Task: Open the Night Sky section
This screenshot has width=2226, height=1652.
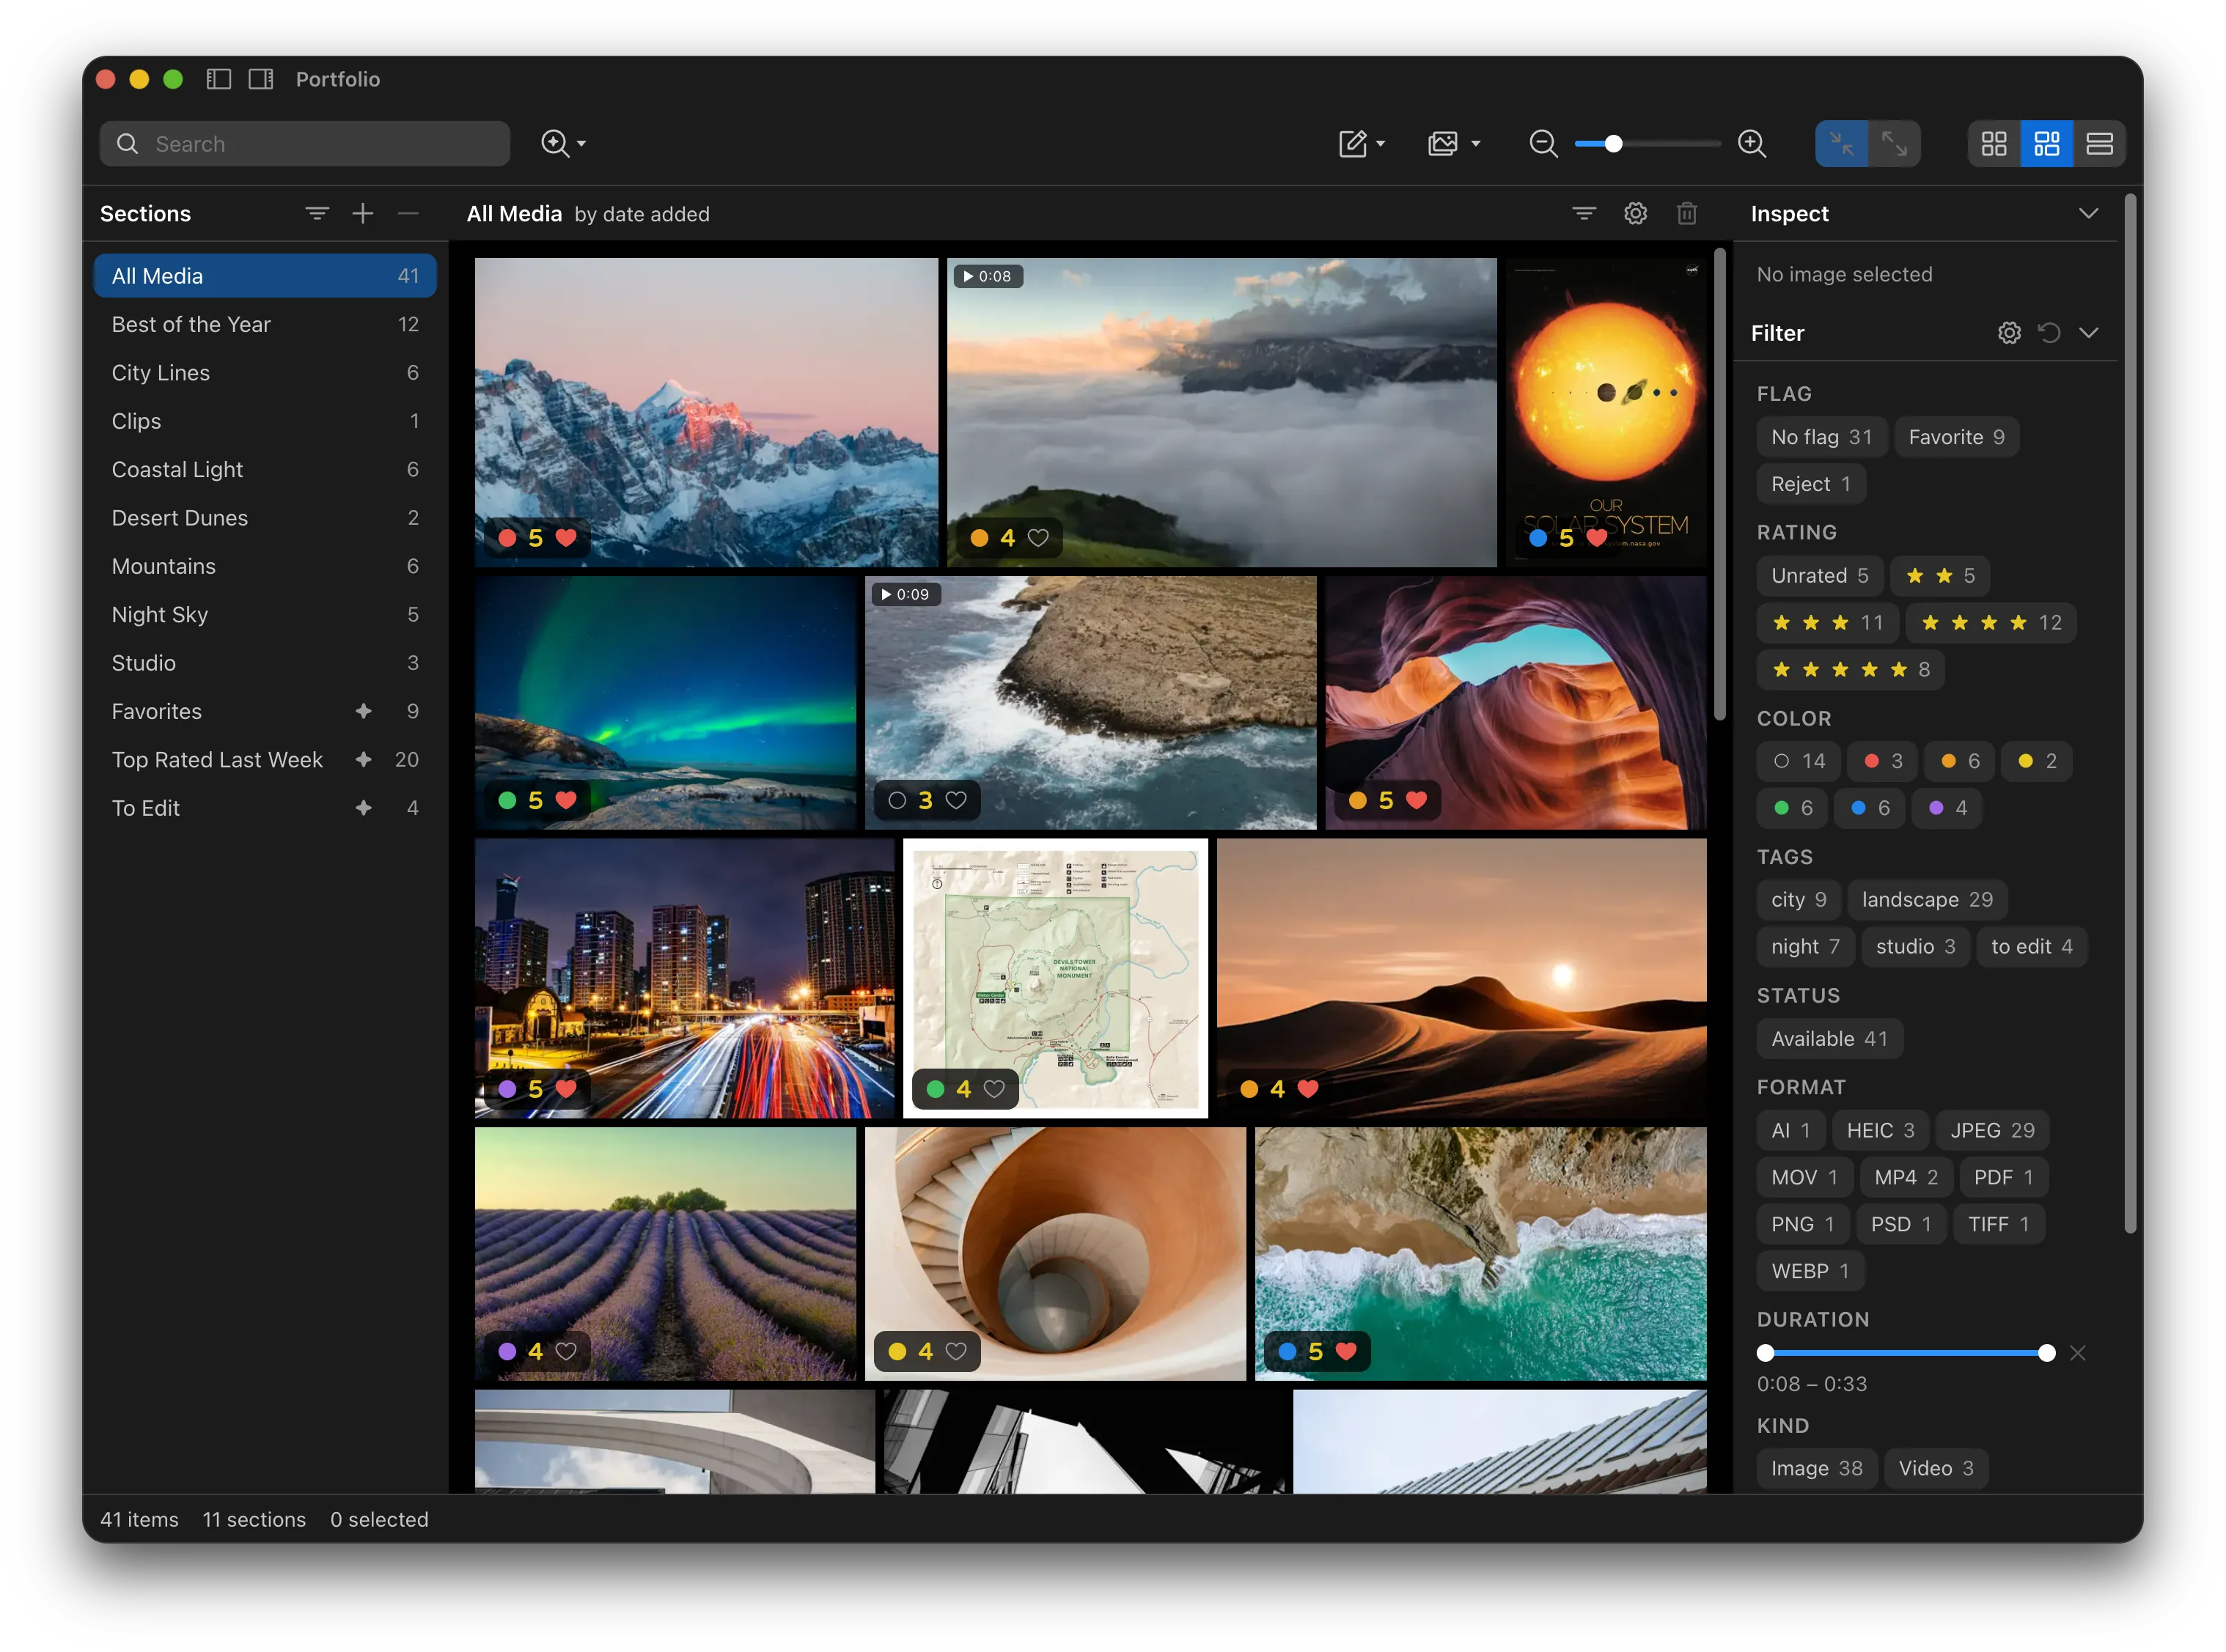Action: (265, 615)
